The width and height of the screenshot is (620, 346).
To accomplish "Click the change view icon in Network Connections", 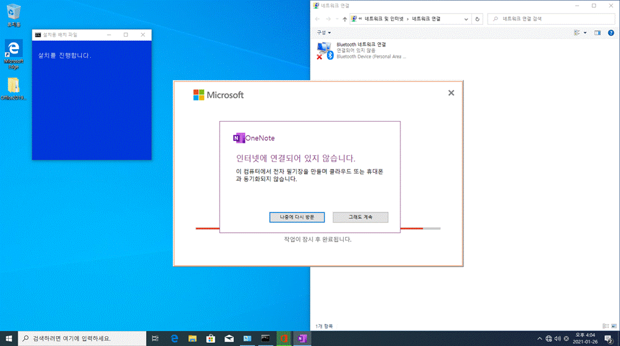I will [x=577, y=33].
